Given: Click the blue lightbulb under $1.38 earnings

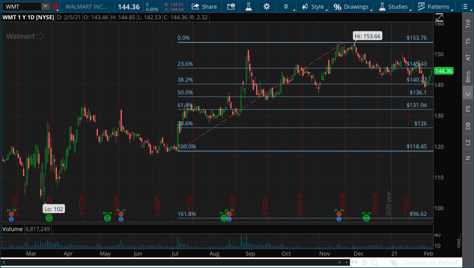Looking at the screenshot, I should [11, 218].
